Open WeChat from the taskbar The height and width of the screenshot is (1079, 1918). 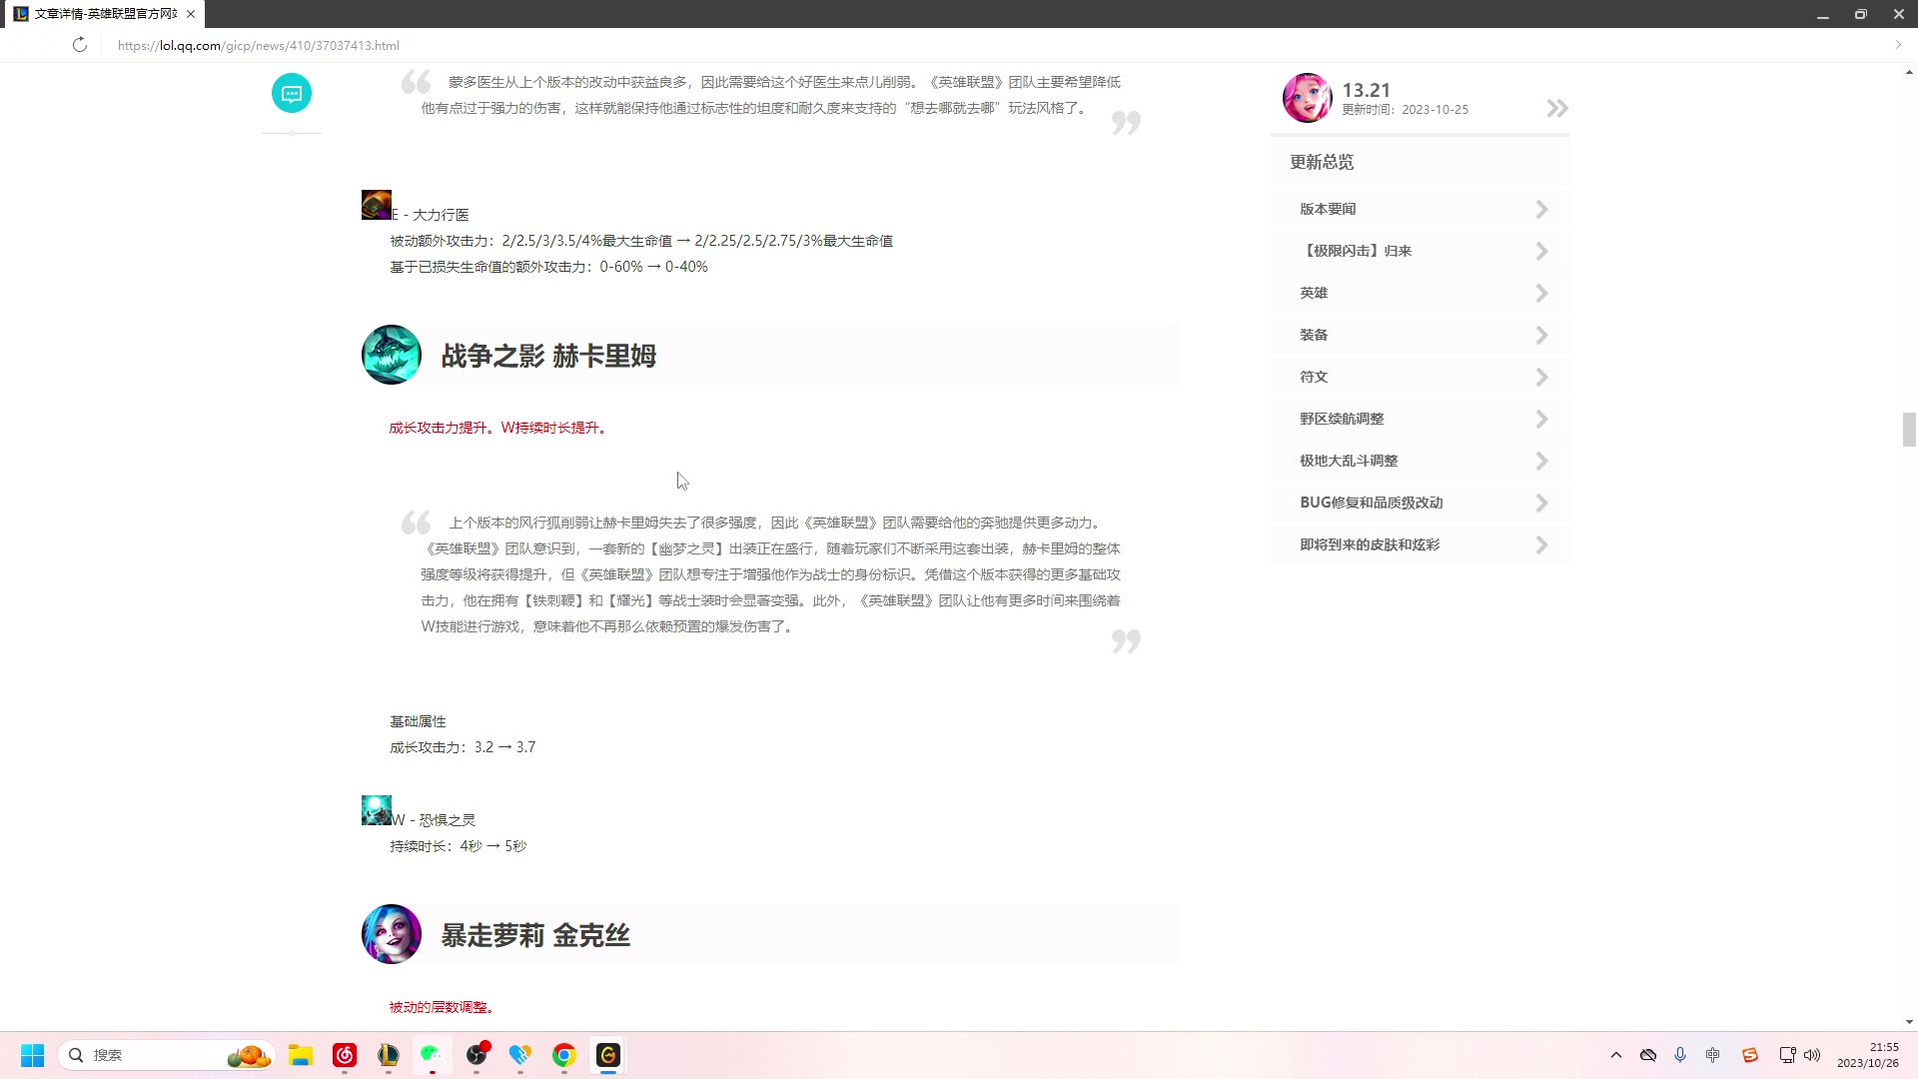pos(433,1055)
